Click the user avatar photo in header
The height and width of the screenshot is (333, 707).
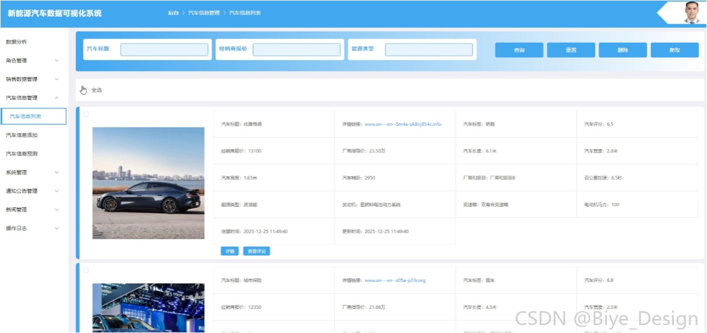coord(692,12)
